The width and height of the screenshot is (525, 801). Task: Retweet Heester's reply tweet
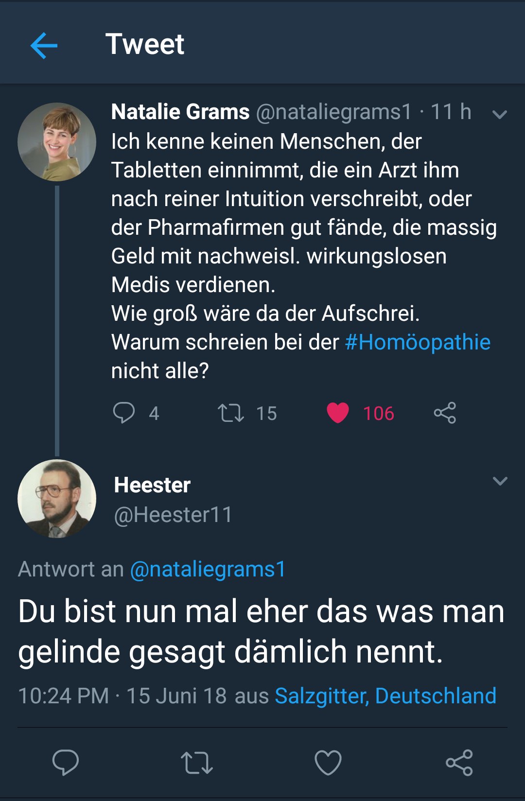[x=196, y=762]
